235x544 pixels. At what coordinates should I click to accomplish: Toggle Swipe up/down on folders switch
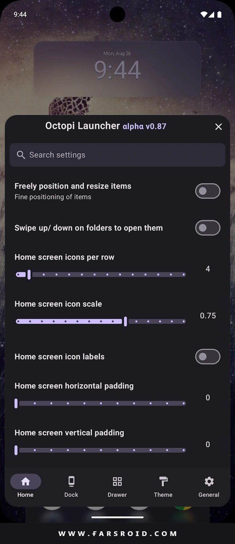pyautogui.click(x=208, y=228)
